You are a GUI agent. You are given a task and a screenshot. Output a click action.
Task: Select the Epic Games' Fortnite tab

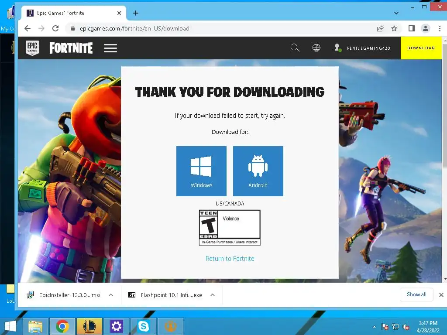(x=73, y=13)
